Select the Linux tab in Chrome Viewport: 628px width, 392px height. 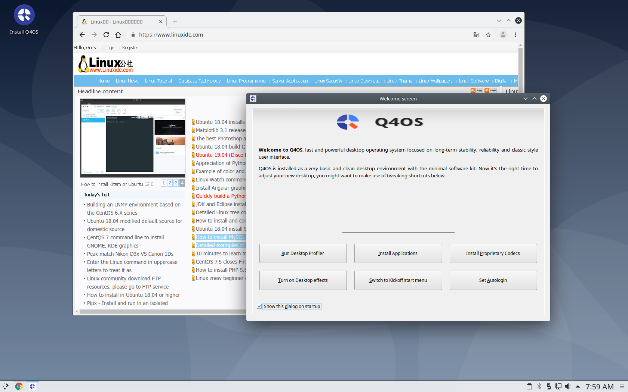121,22
